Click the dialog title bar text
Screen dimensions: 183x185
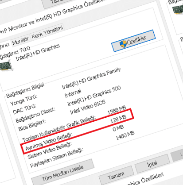click(53, 15)
